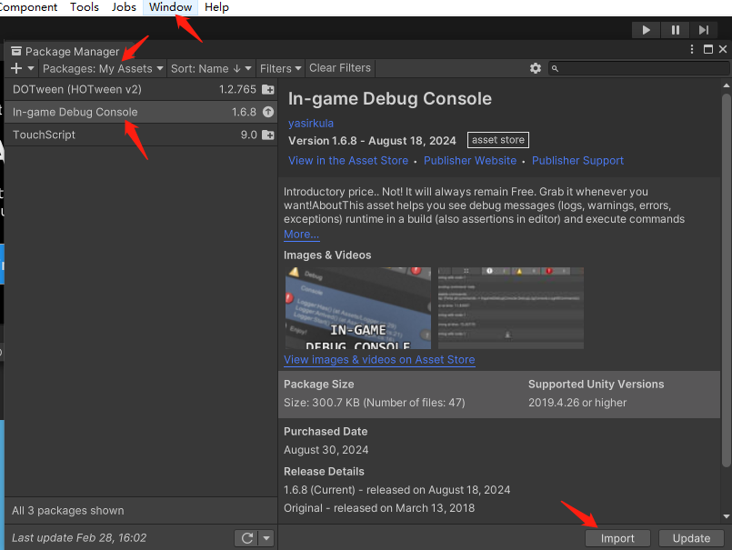This screenshot has height=550, width=732.
Task: Select In-game Debug Console package row
Action: click(141, 112)
